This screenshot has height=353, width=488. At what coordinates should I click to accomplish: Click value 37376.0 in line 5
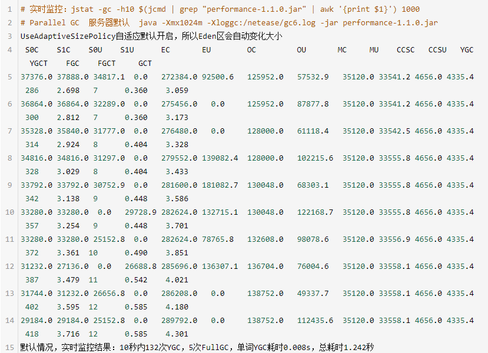[x=36, y=77]
